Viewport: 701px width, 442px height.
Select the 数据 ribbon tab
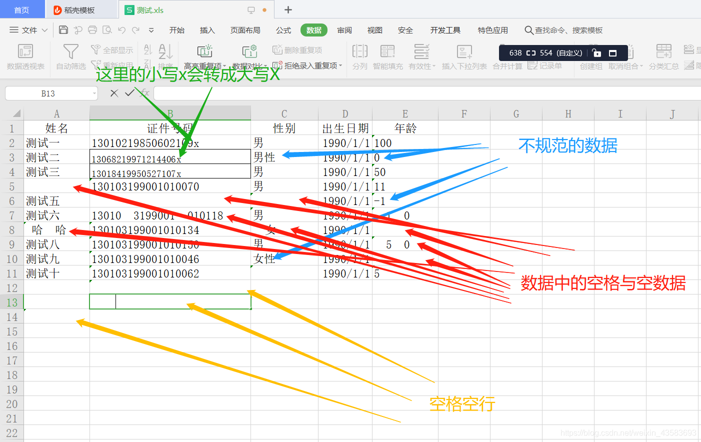pyautogui.click(x=314, y=30)
